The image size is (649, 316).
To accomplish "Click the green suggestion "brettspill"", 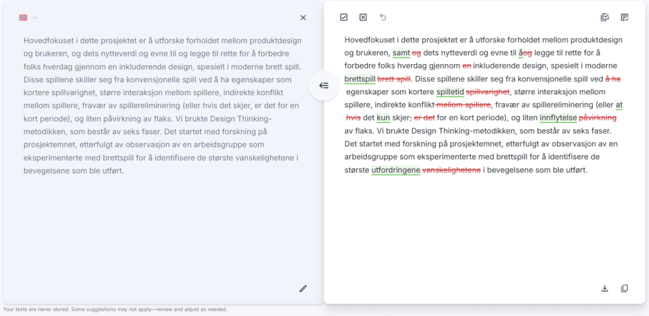I will pyautogui.click(x=360, y=79).
